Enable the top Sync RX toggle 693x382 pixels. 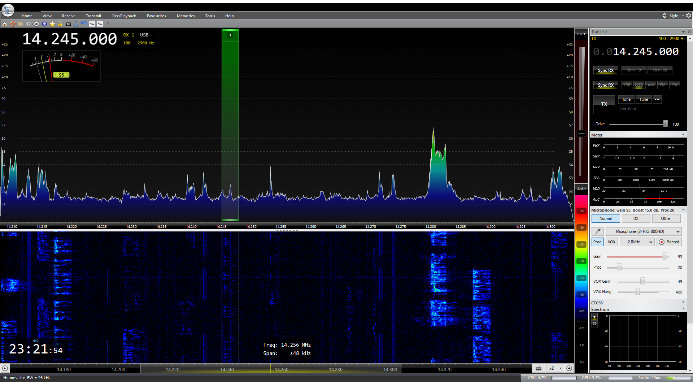click(x=605, y=70)
